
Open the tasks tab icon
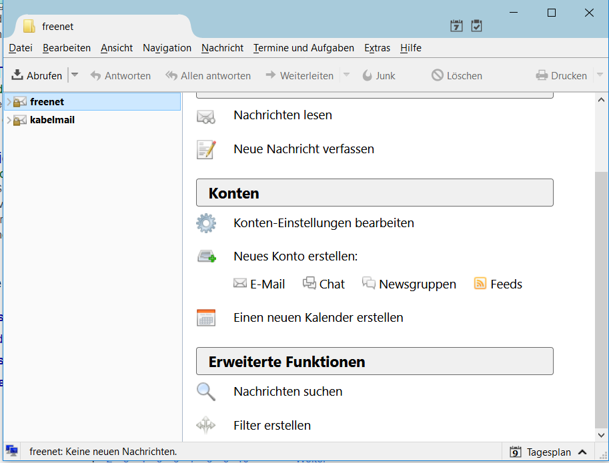[x=476, y=26]
